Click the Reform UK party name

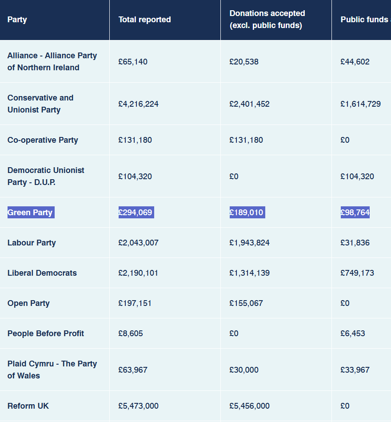click(28, 406)
